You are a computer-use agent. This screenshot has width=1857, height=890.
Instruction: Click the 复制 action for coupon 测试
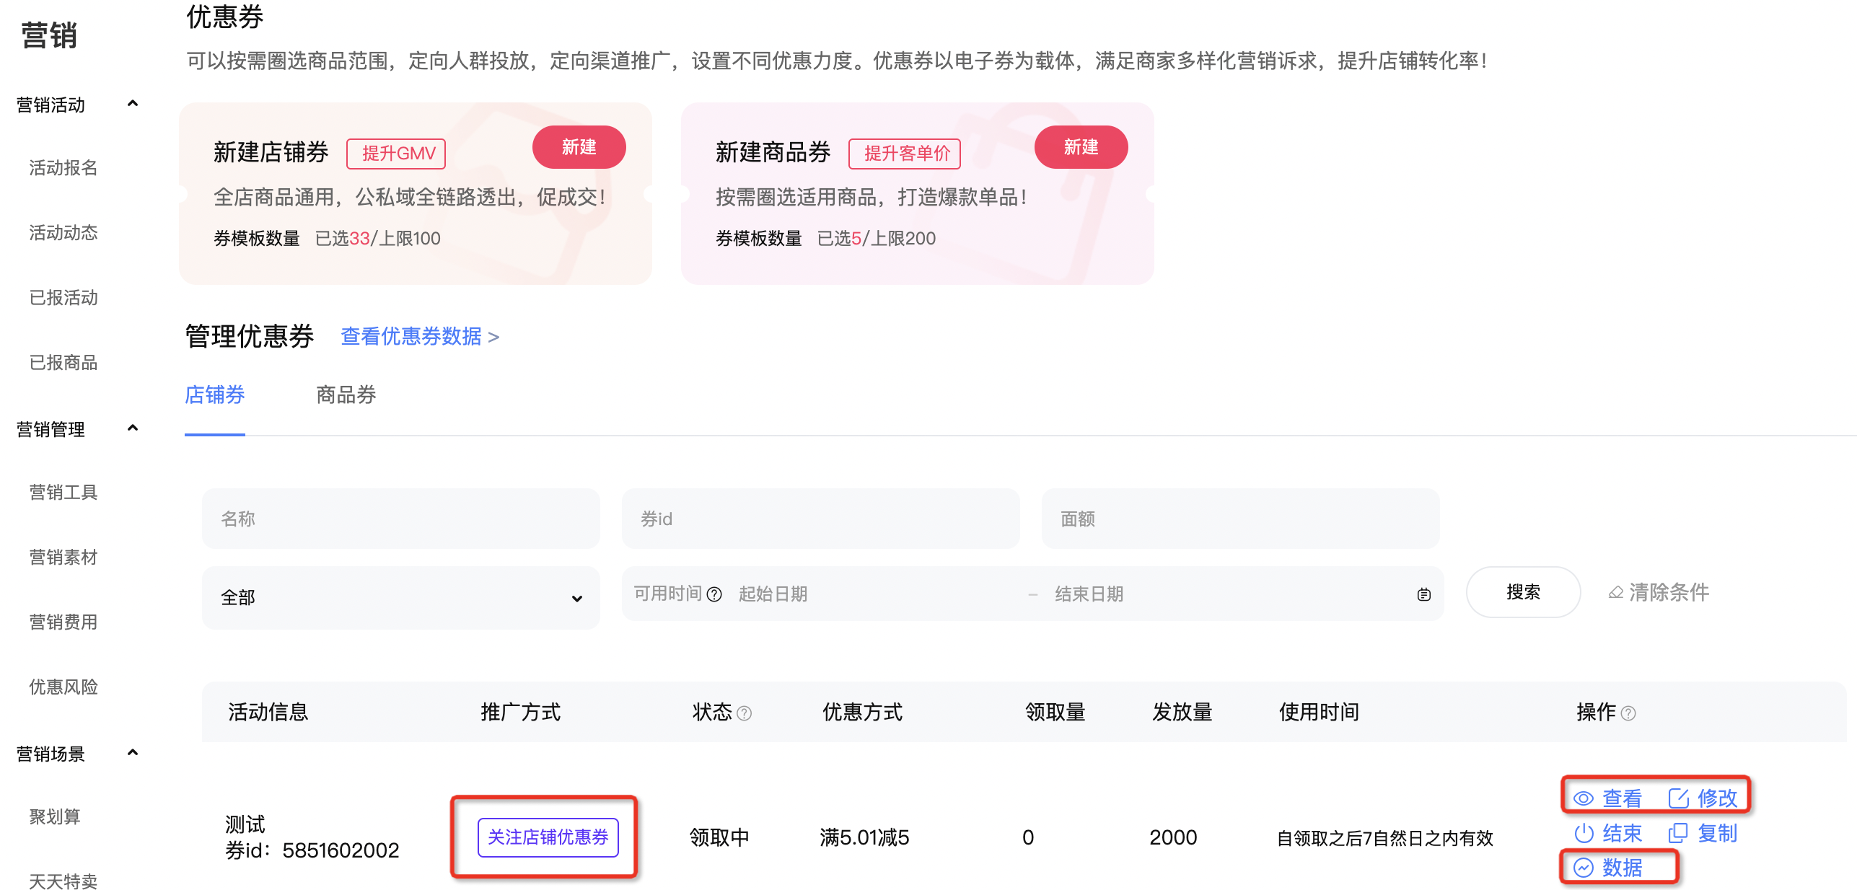click(1717, 833)
